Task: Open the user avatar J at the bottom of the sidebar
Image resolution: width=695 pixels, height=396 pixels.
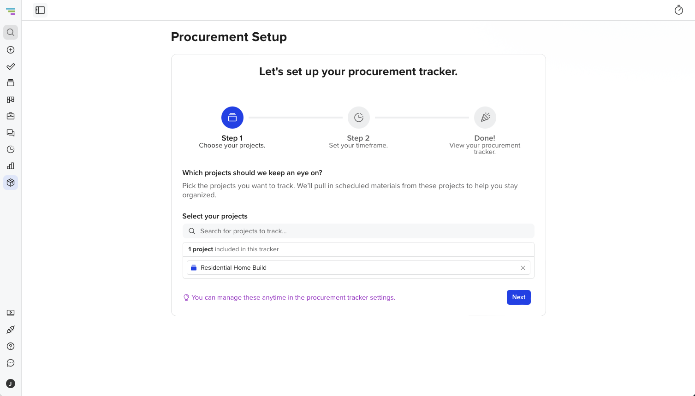Action: coord(11,384)
